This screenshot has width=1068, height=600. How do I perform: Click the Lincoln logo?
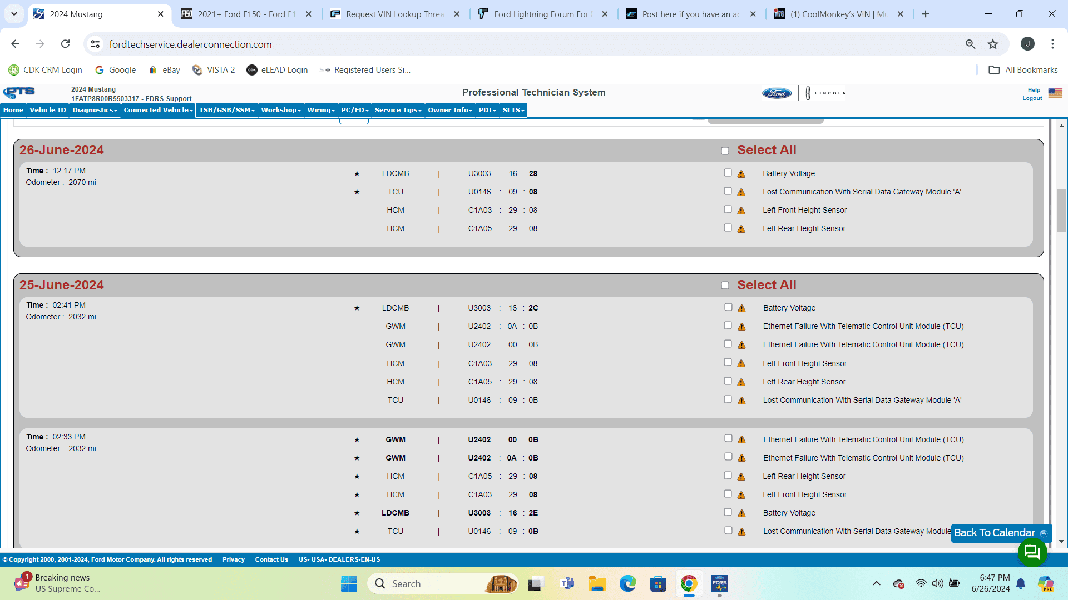click(x=825, y=93)
